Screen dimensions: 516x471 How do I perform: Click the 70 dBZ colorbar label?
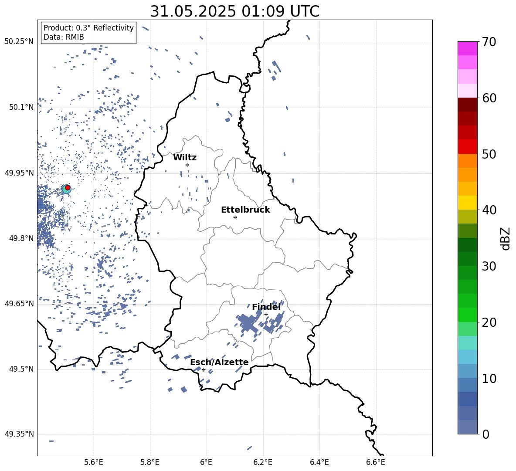click(489, 42)
